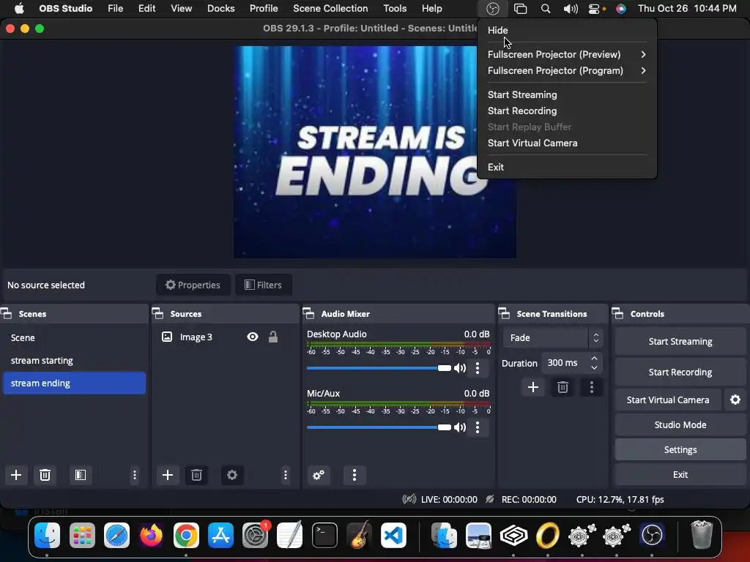Remove selected scene with trash icon

[45, 475]
